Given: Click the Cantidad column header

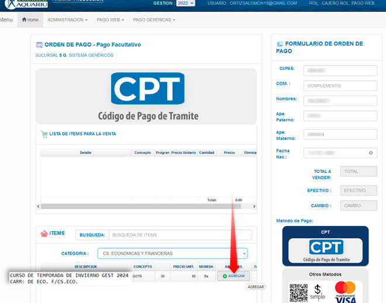Looking at the screenshot, I should pos(206,152).
